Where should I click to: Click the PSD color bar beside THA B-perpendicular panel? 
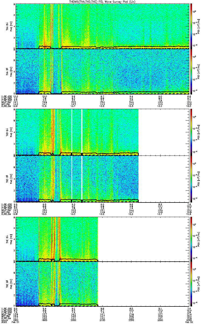[x=191, y=26]
